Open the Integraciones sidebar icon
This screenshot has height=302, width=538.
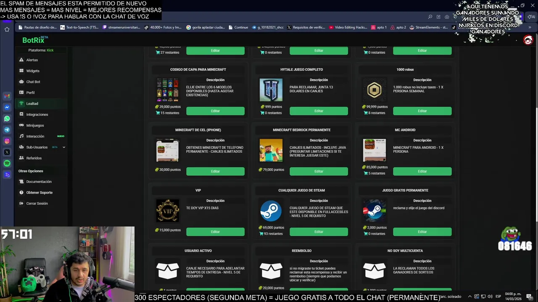tap(21, 115)
